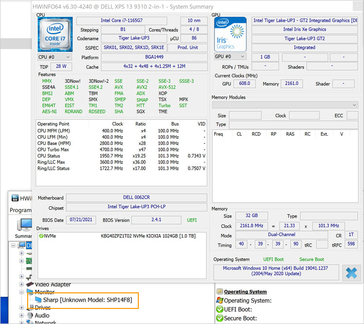Select Sharp [Unknown Model: SHP14F8] in tree
Viewport: 364px width, 324px height.
pyautogui.click(x=87, y=300)
